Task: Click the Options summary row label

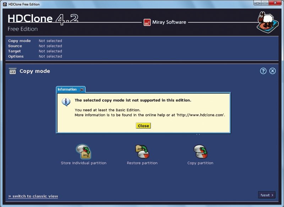Action: pyautogui.click(x=16, y=56)
